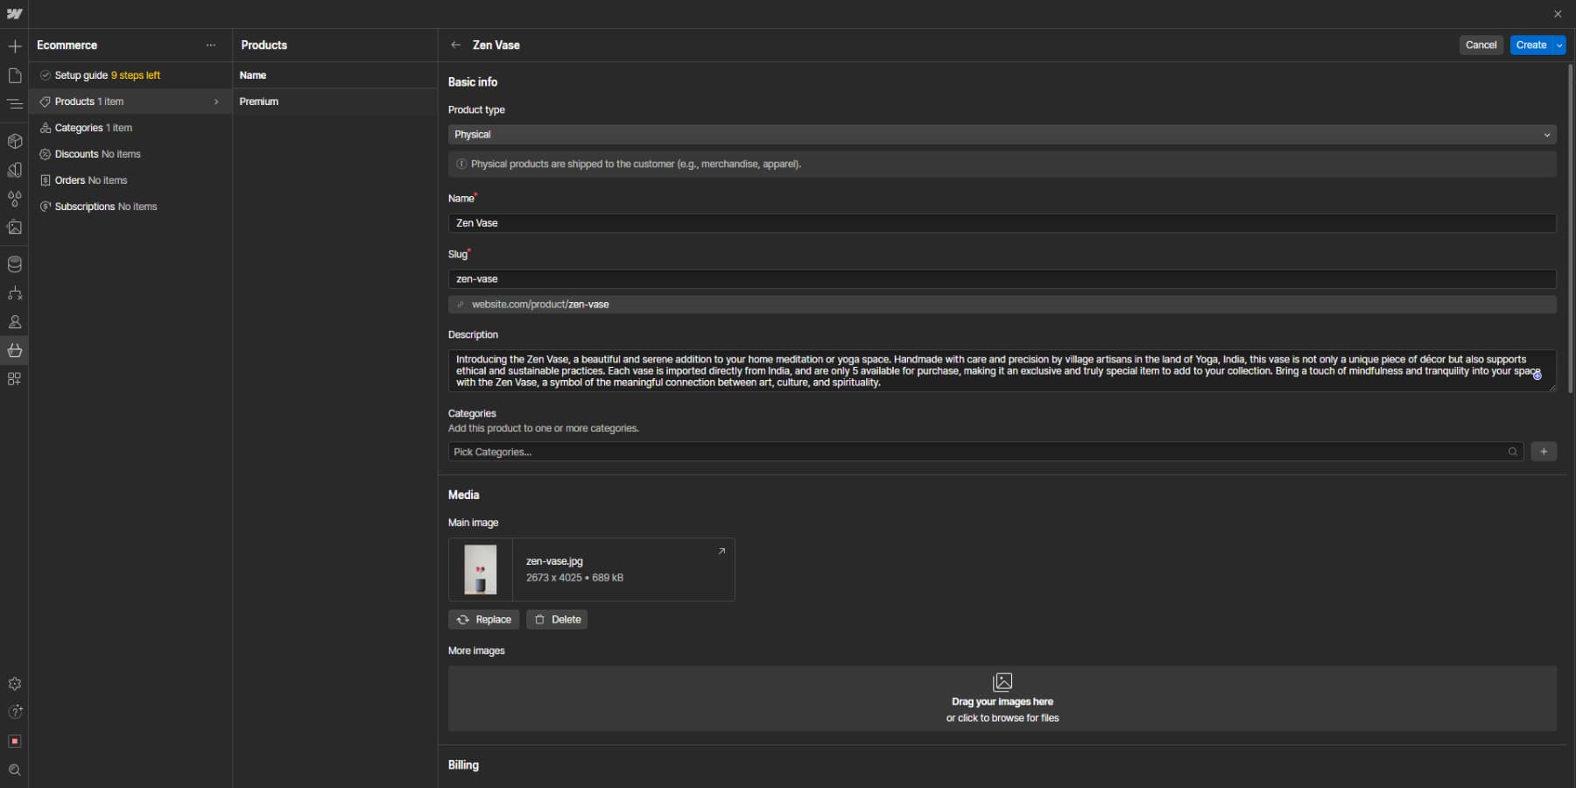1576x788 pixels.
Task: Open the Apps panel
Action: pos(15,379)
